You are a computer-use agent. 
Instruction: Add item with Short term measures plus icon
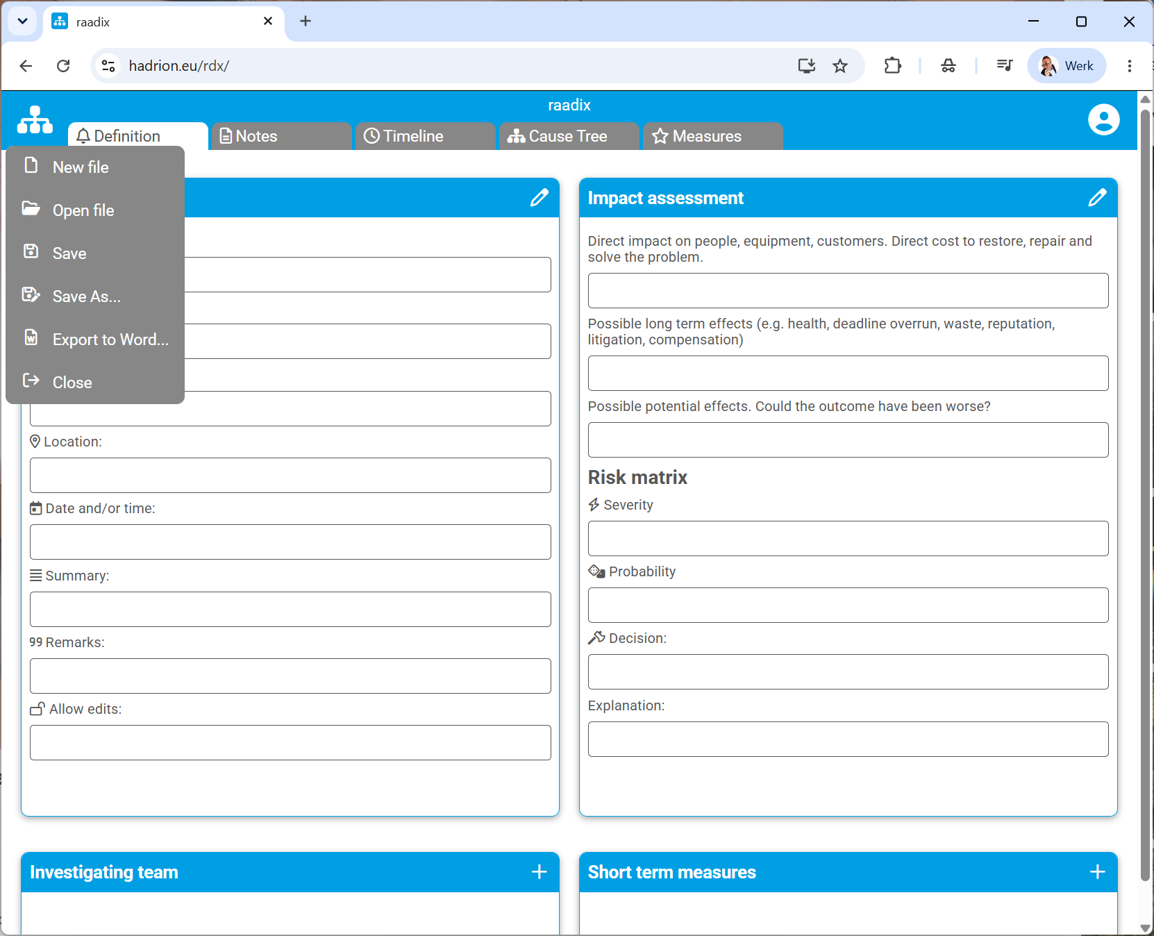click(1098, 872)
